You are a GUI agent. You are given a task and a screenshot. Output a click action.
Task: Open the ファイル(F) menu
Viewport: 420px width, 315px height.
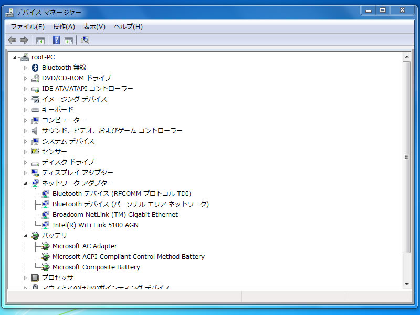(x=27, y=26)
